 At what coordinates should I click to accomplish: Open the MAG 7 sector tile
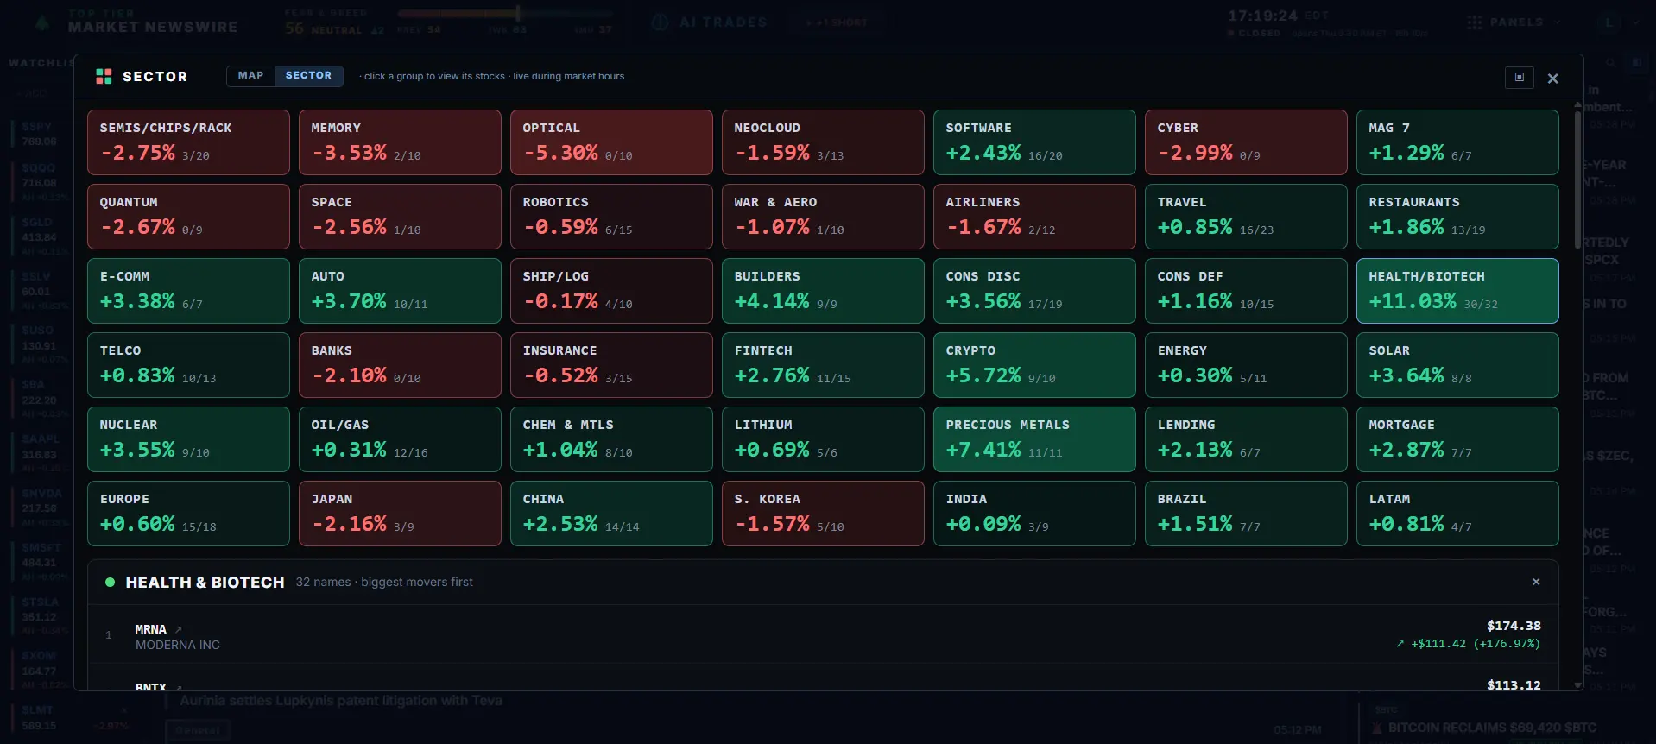click(x=1457, y=142)
